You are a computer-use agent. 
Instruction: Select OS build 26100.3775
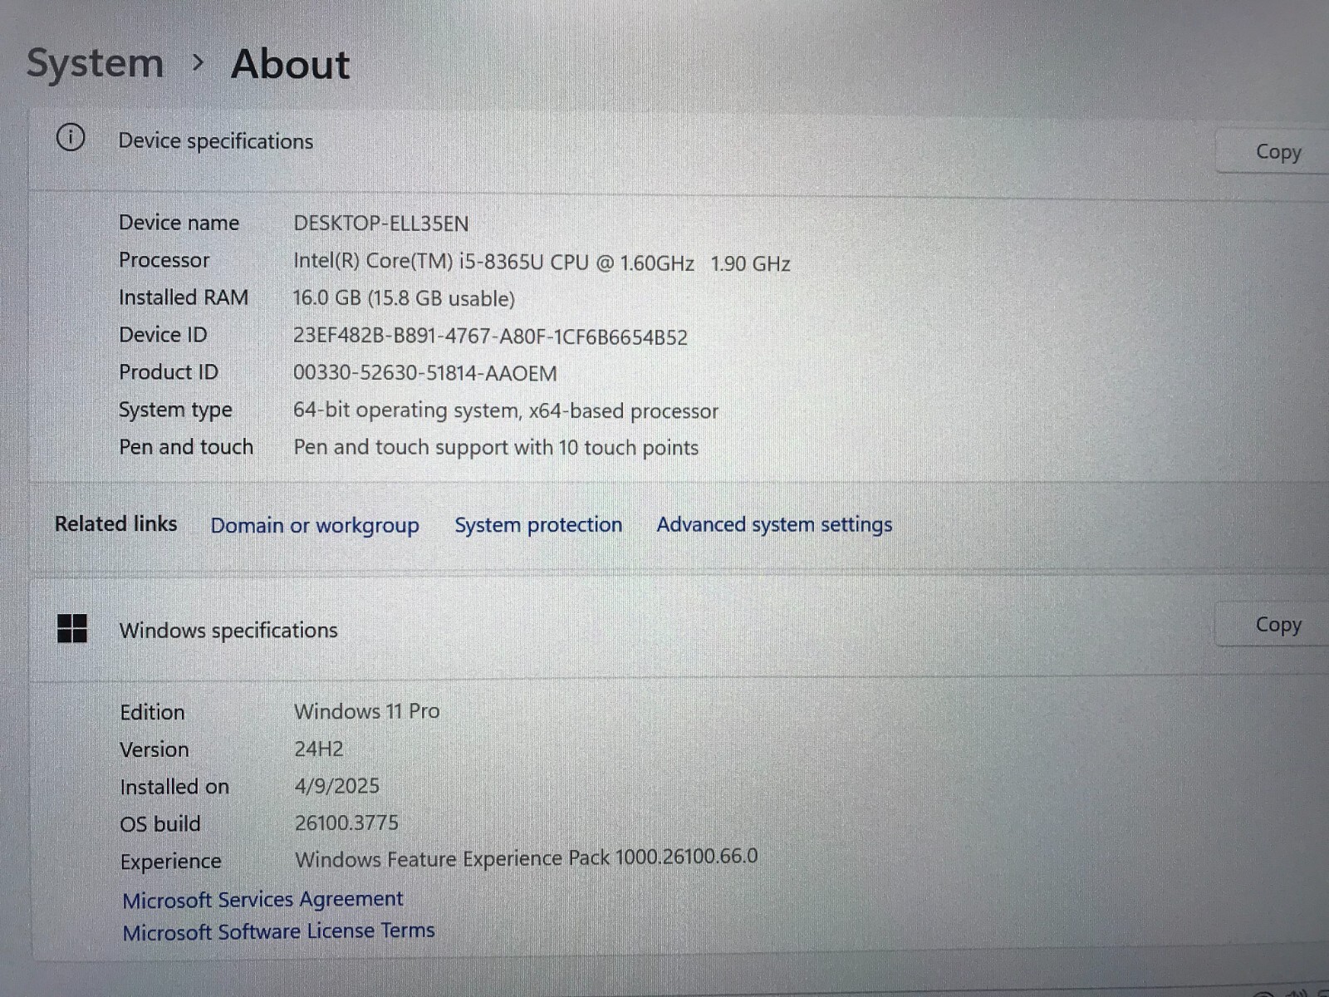[x=346, y=823]
